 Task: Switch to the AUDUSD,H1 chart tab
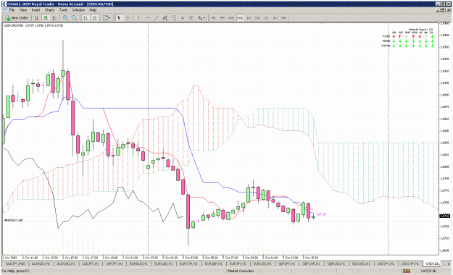coord(66,263)
